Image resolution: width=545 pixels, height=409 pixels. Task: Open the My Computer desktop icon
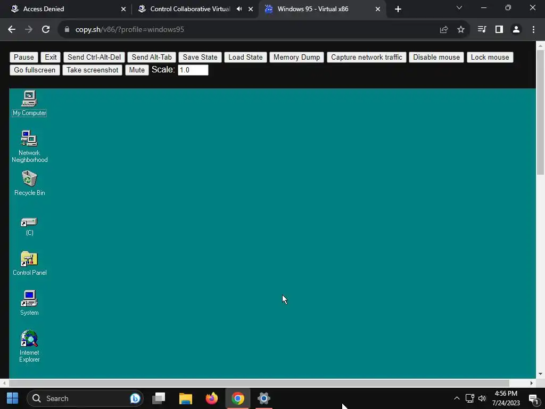(x=29, y=103)
